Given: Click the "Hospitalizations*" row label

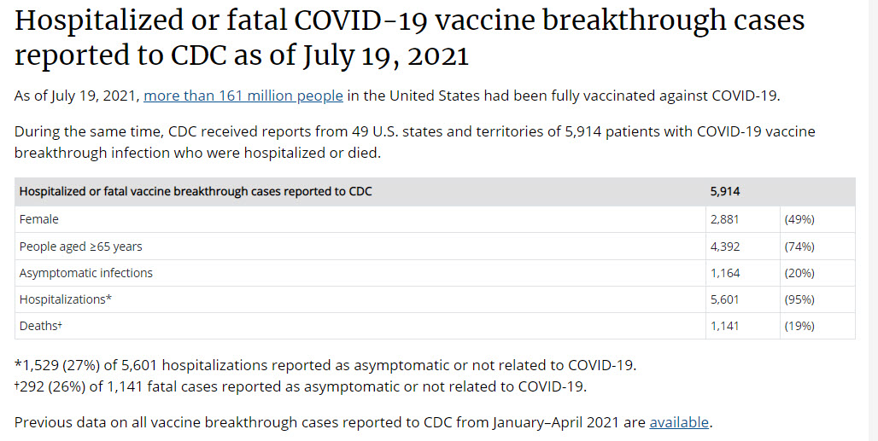Looking at the screenshot, I should 66,299.
